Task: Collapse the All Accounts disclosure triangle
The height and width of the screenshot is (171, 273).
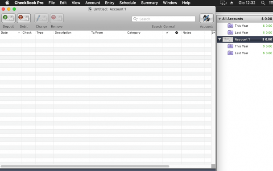Action: pyautogui.click(x=219, y=19)
